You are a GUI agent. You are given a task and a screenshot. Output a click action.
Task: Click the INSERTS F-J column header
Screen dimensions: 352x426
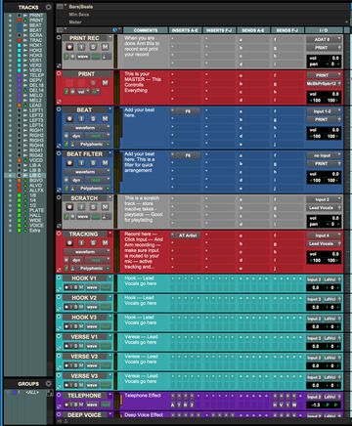(x=219, y=30)
